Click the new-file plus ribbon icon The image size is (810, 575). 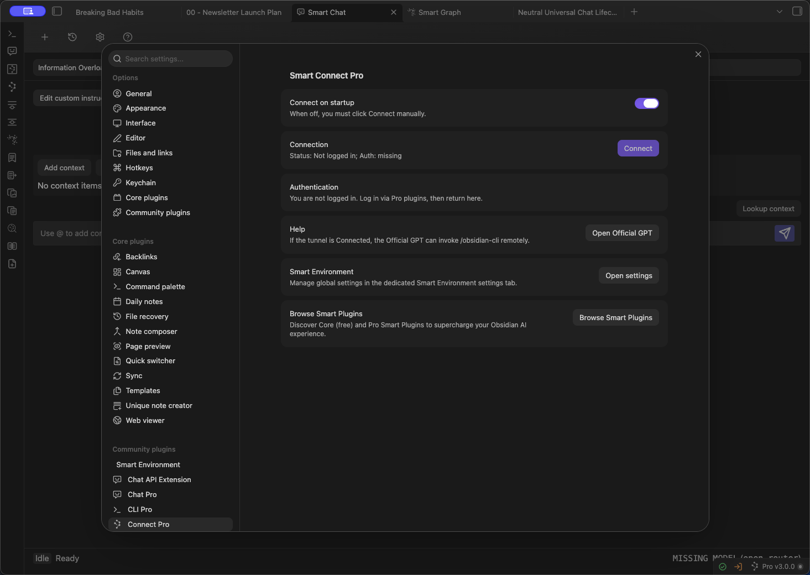point(12,264)
